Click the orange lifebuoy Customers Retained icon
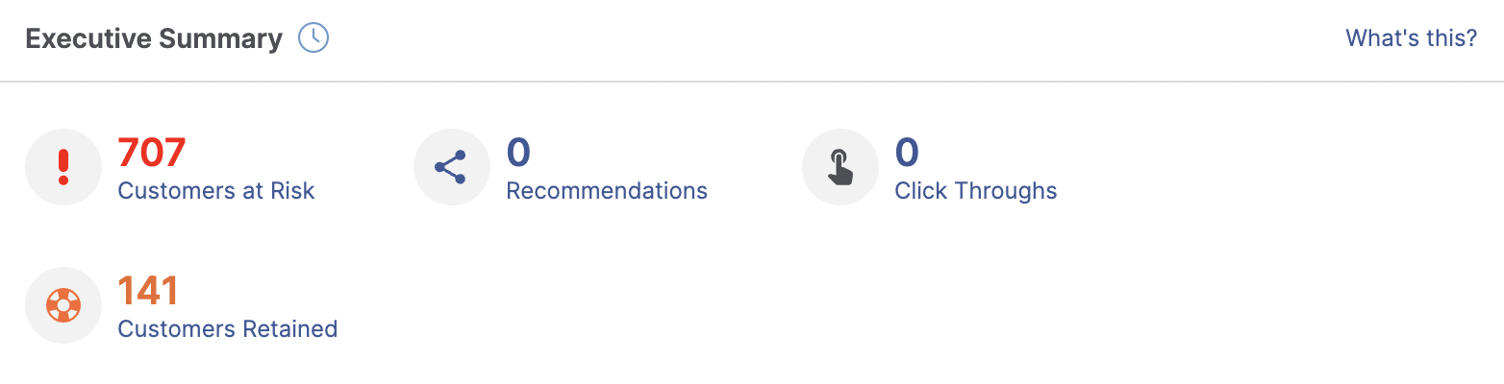 pos(63,305)
